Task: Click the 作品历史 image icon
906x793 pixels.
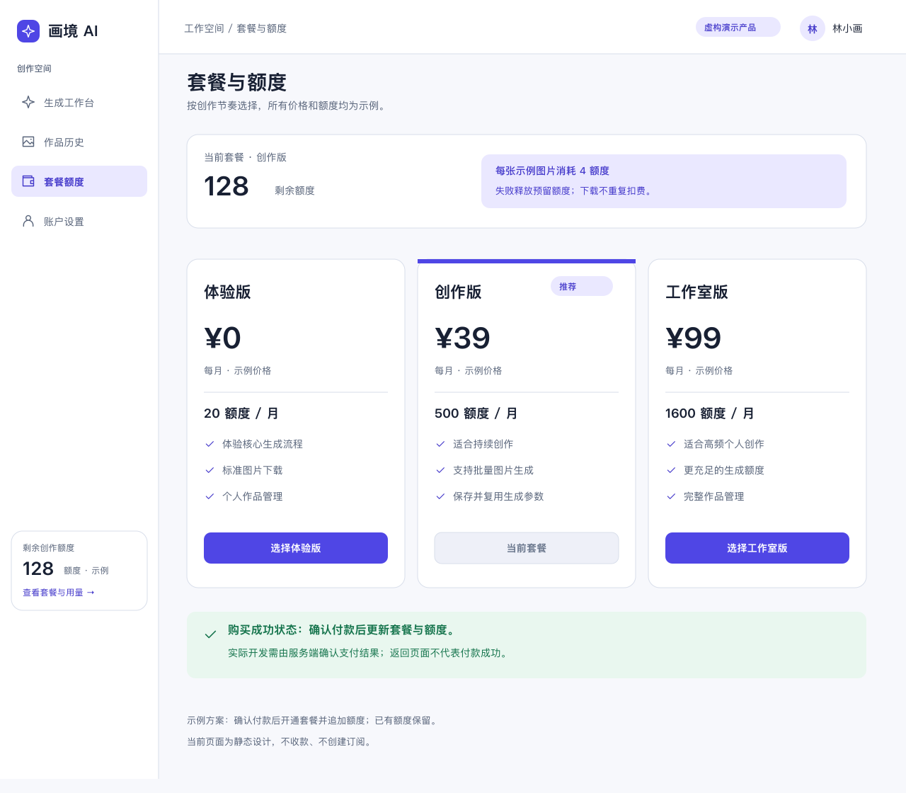Action: (28, 142)
